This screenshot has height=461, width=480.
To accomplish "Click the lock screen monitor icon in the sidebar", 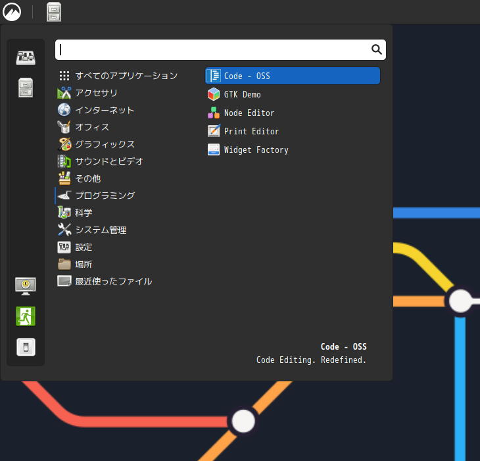I will 26,286.
